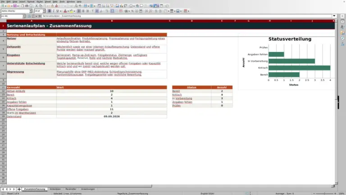346x195 pixels.
Task: Toggle Underline formatting
Action: point(58,11)
